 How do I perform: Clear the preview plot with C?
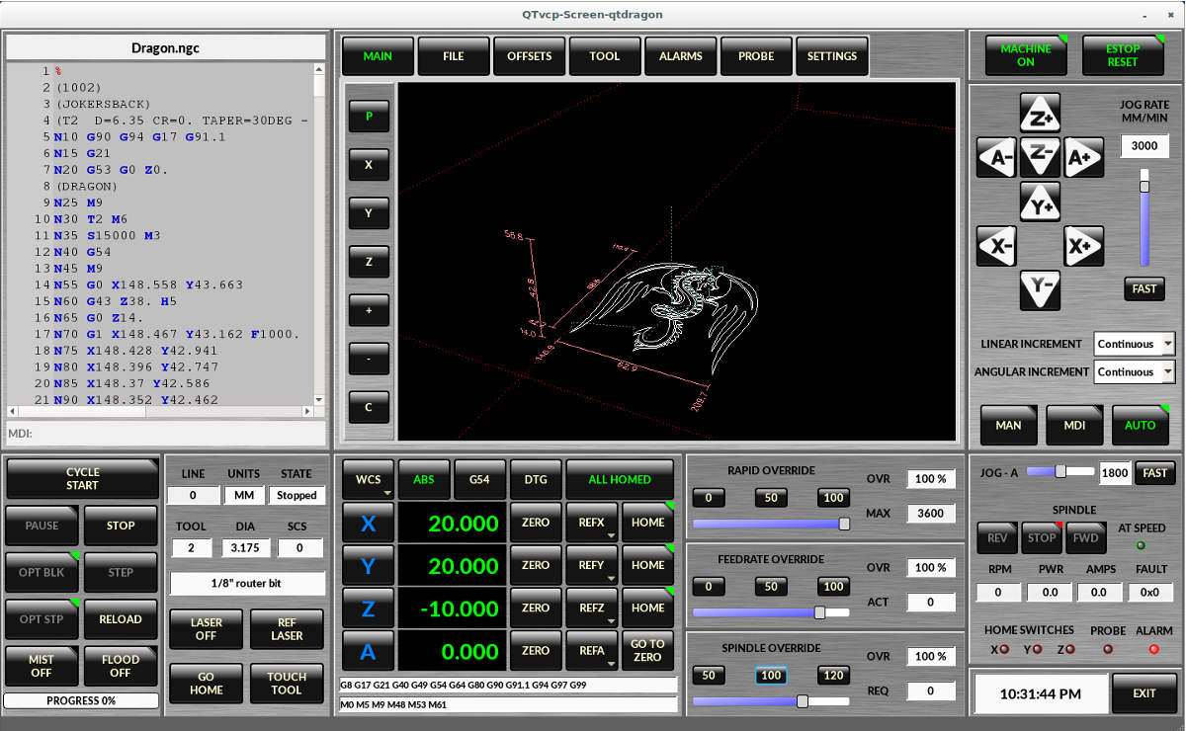coord(369,407)
